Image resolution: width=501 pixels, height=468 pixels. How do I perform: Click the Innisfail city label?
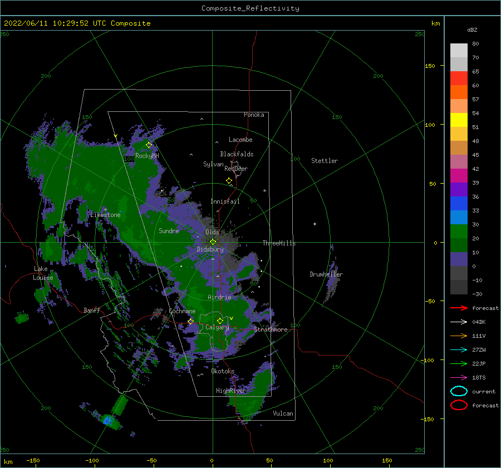point(225,201)
